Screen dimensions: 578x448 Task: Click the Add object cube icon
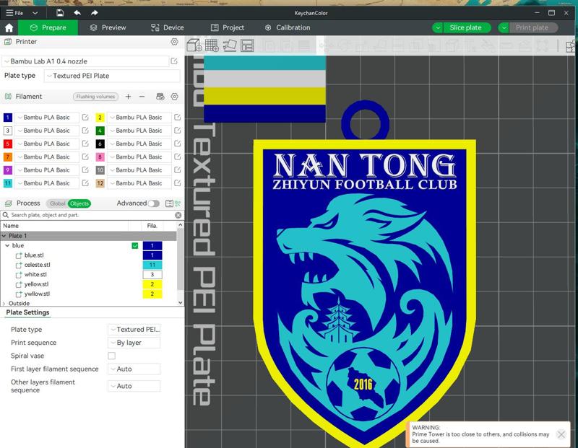point(194,45)
